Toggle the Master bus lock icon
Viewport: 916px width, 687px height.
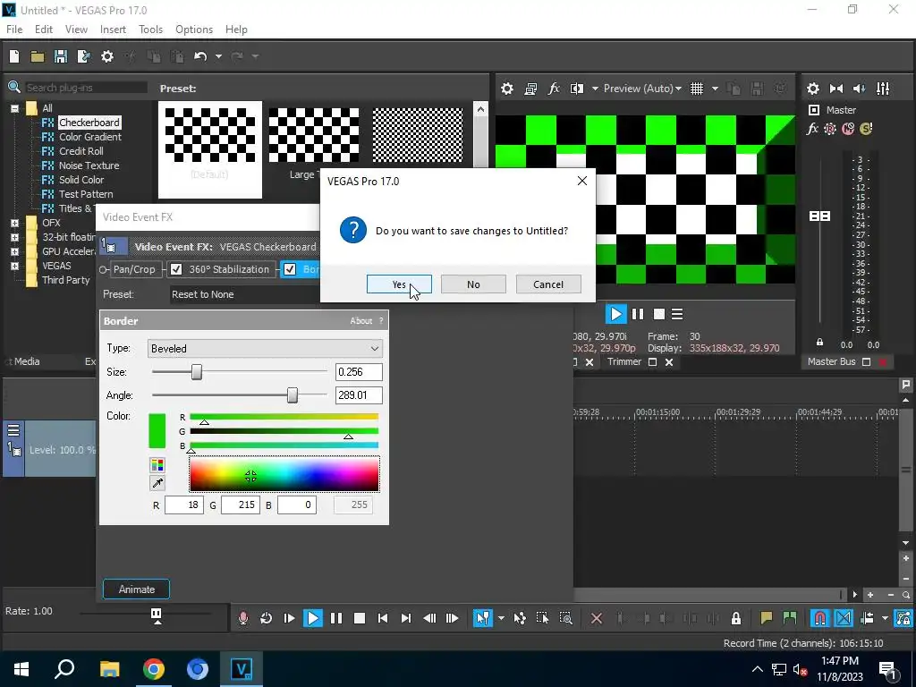click(x=819, y=343)
